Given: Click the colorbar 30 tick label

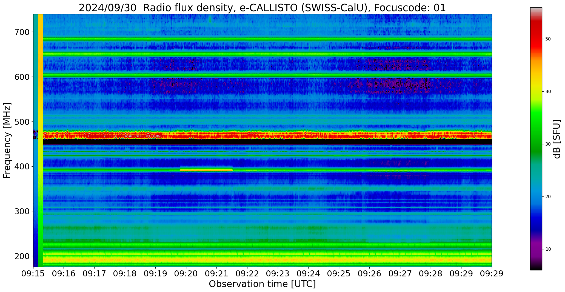Looking at the screenshot, I should click(548, 144).
